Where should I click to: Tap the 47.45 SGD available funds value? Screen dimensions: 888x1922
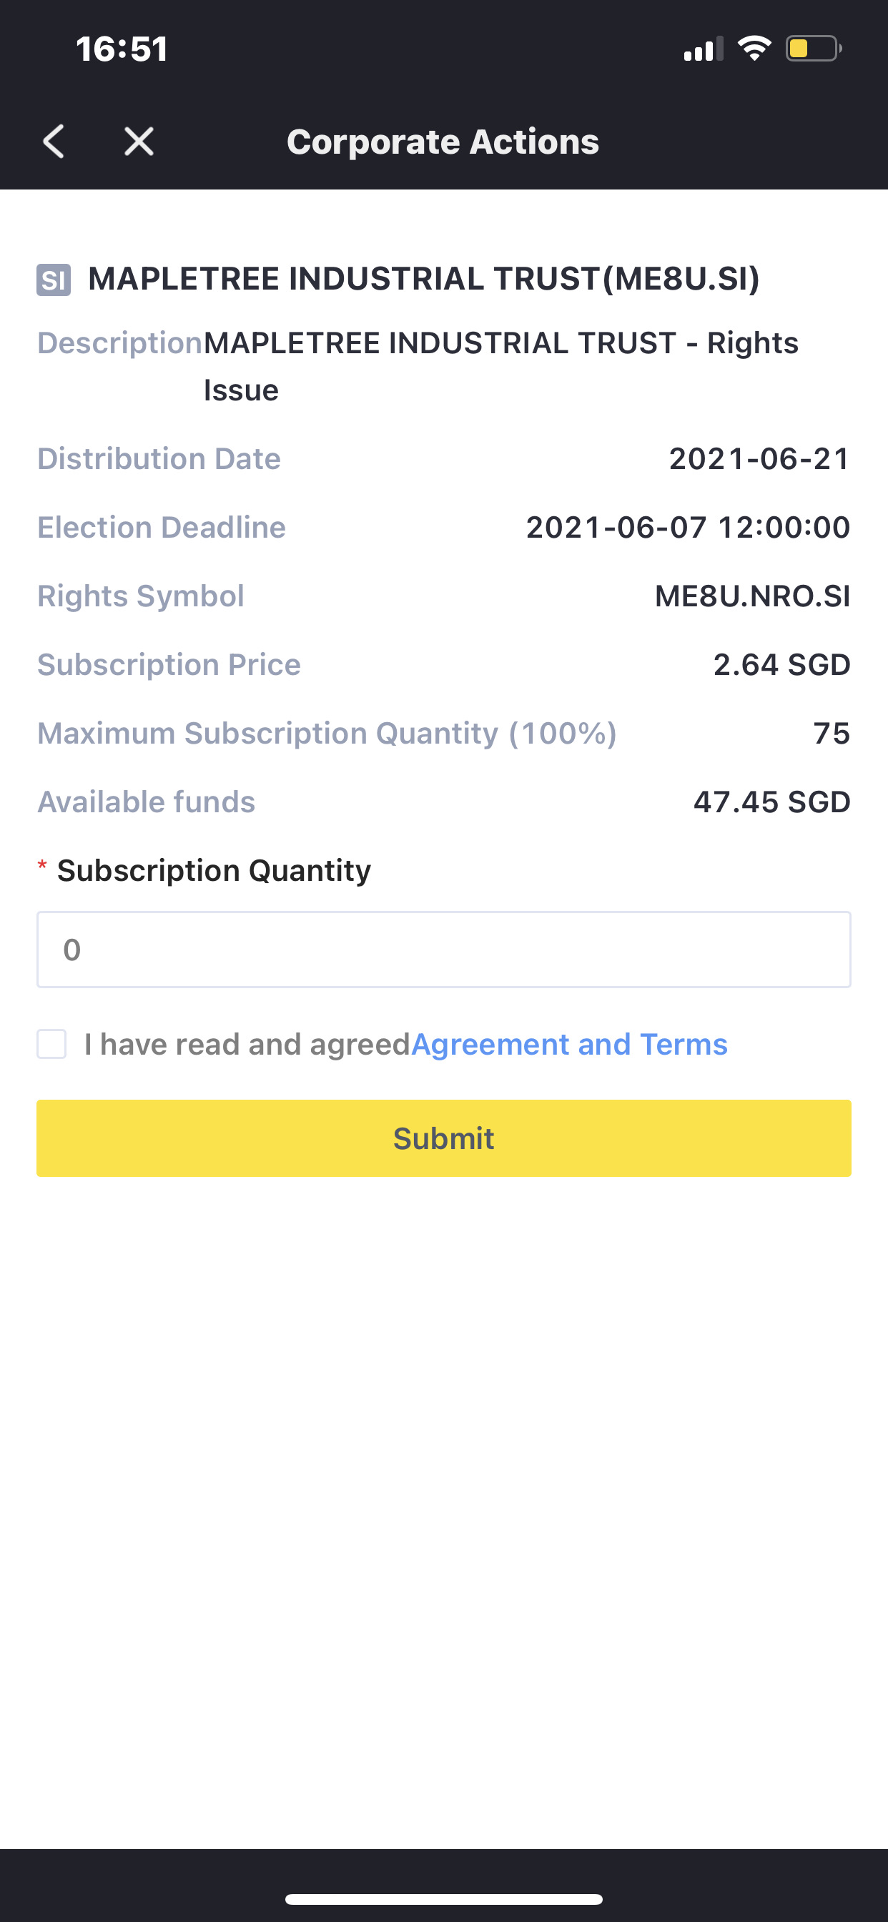(x=771, y=802)
